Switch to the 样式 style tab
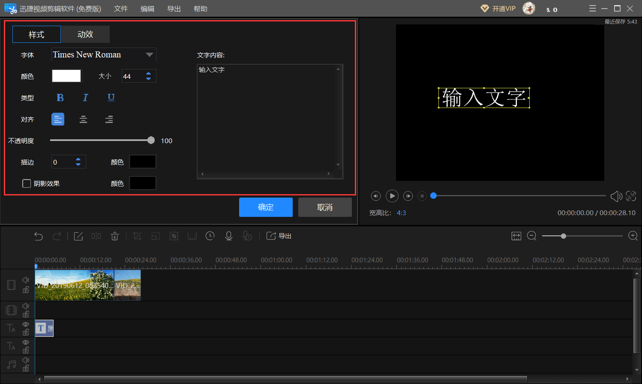This screenshot has width=642, height=384. pyautogui.click(x=36, y=34)
